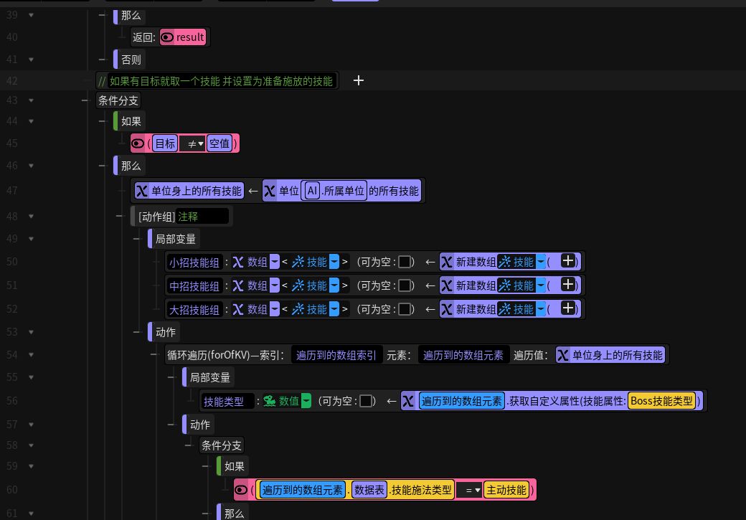Click the 新建数组 function icon in 小招技能组 row
746x520 pixels.
pos(446,262)
